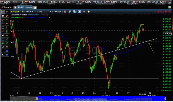Select the blue up arrow tool

point(7,55)
